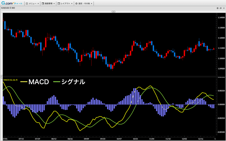This screenshot has height=141, width=226.
Task: Pop out the chart panel window
Action: (220, 8)
